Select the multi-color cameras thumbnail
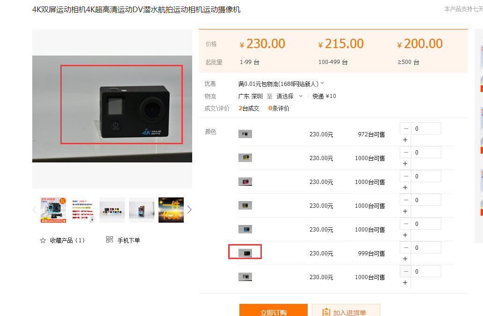The image size is (483, 316). click(112, 210)
